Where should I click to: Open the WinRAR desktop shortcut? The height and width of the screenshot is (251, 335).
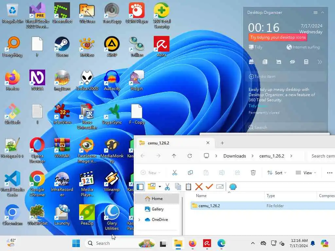click(x=62, y=148)
